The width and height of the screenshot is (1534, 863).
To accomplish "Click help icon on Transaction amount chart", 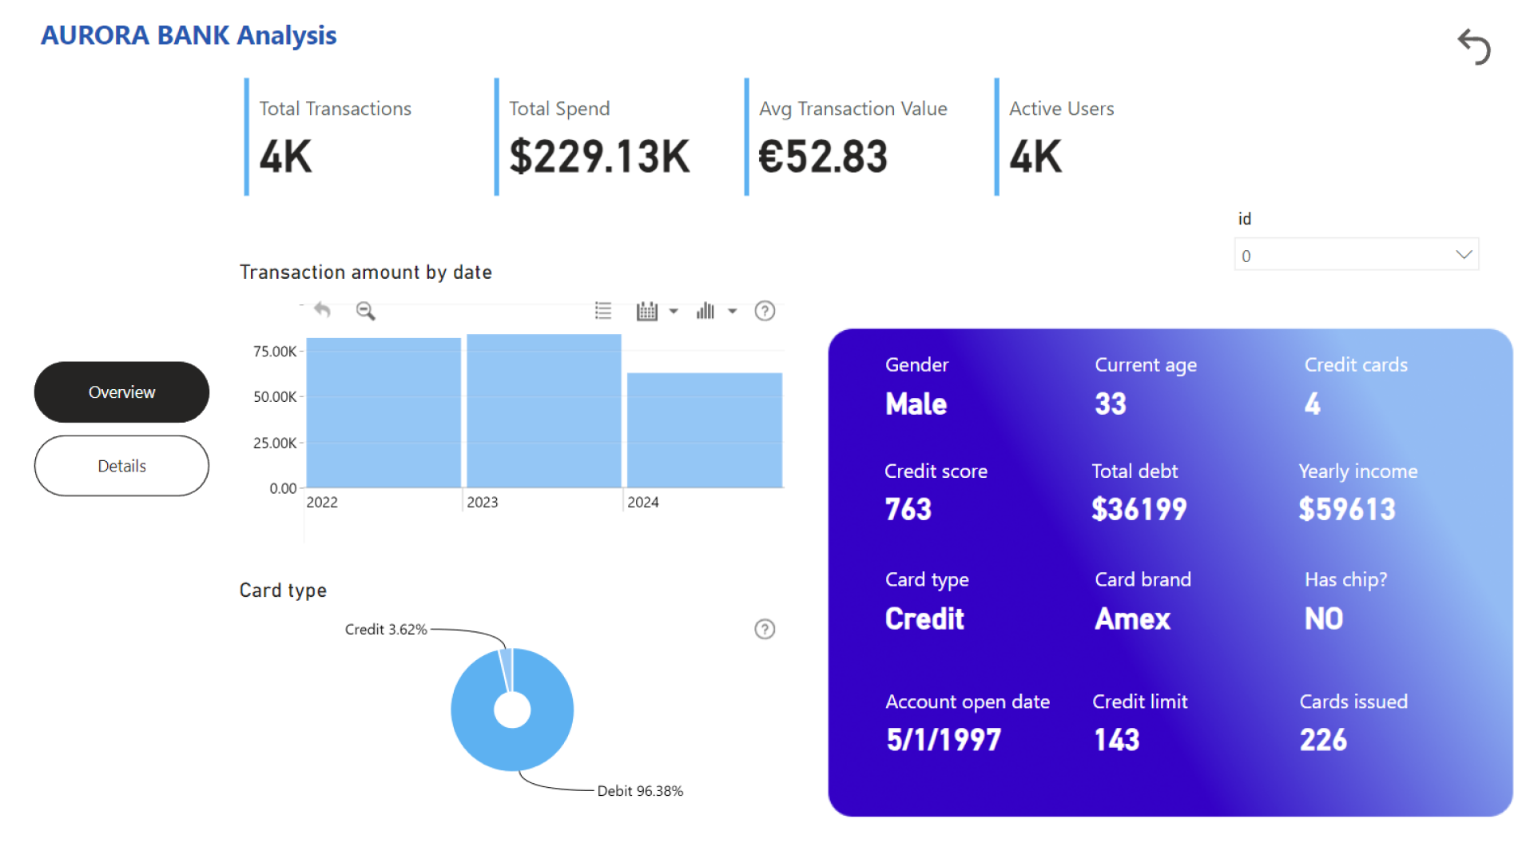I will 765,311.
